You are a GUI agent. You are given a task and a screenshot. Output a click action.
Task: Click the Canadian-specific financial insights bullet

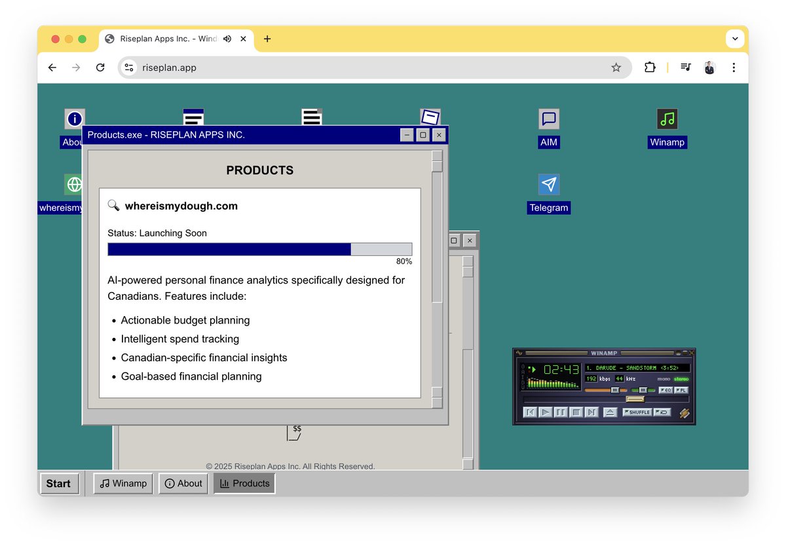pyautogui.click(x=204, y=357)
